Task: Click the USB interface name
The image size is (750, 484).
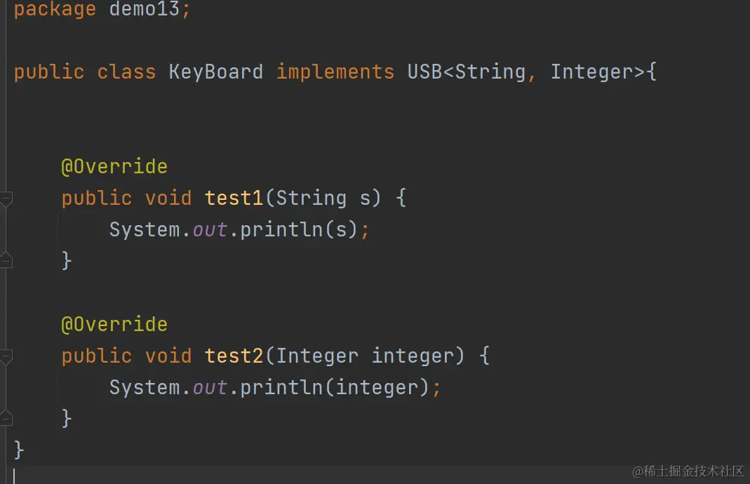Action: pos(425,72)
